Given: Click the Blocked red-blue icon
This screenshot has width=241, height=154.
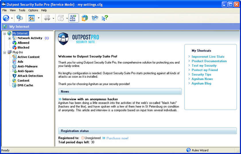Looking at the screenshot, I should pyautogui.click(x=14, y=48).
